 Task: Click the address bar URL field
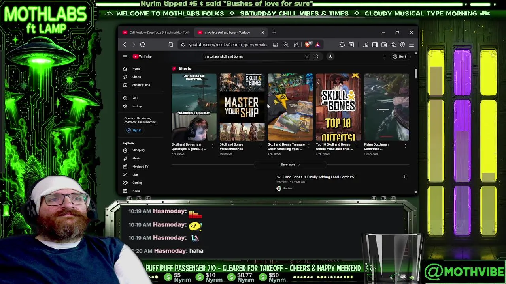coord(228,45)
